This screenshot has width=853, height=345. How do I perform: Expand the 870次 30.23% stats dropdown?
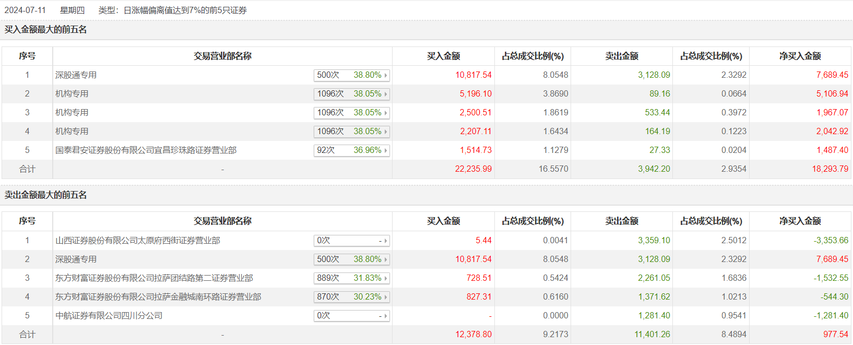click(351, 297)
